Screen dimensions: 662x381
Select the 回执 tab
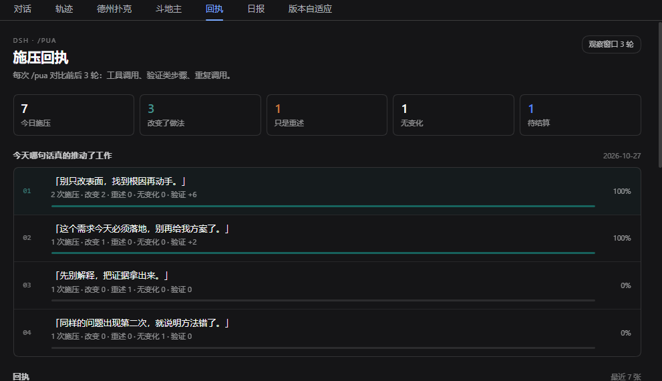pyautogui.click(x=214, y=9)
